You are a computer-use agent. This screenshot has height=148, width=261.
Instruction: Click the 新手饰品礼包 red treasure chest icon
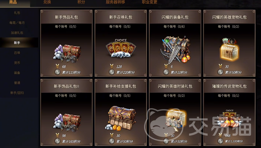click(67, 53)
